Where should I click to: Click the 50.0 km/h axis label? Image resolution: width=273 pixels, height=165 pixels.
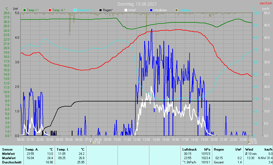pos(267,13)
